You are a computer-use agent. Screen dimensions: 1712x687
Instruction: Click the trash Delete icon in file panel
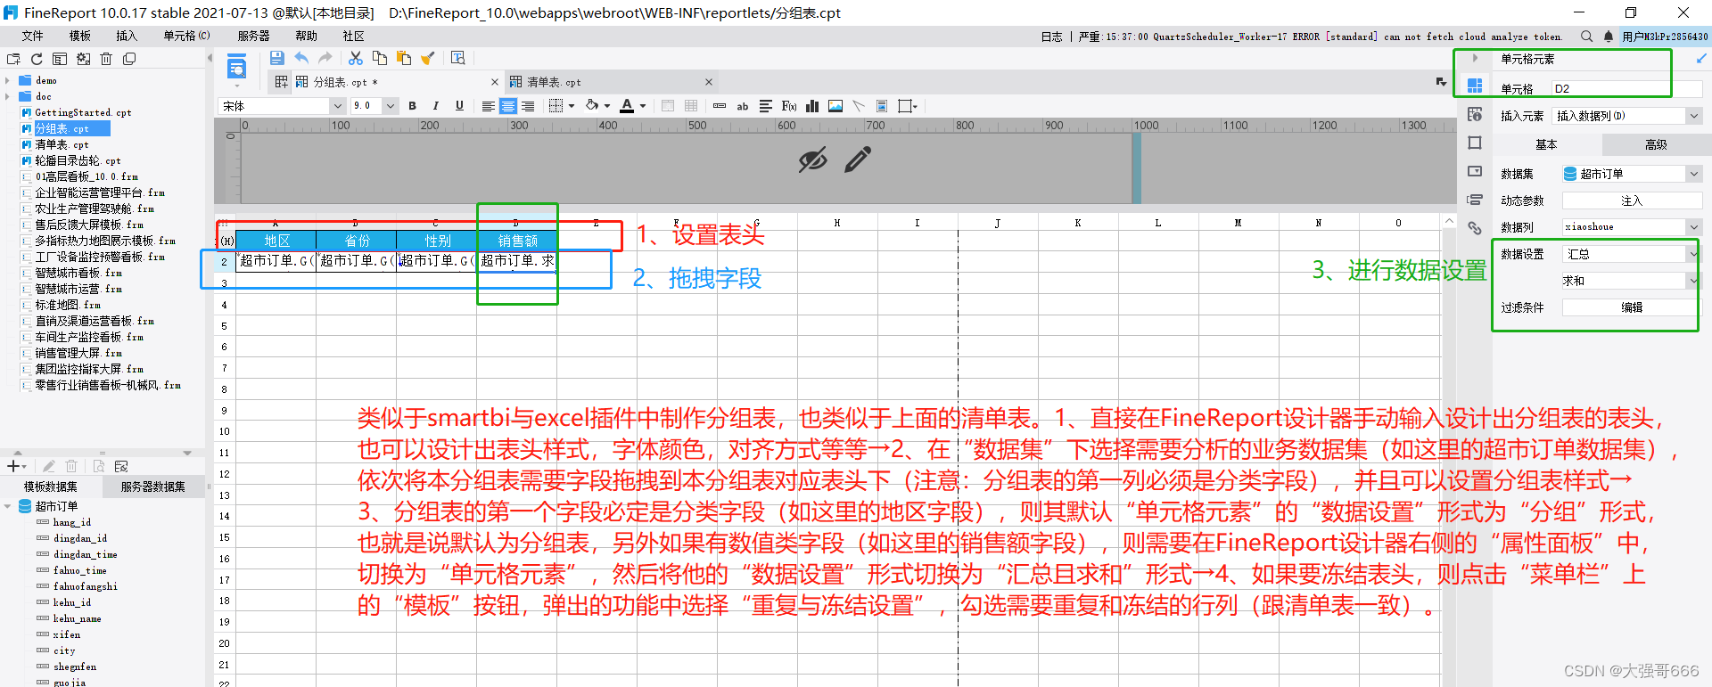click(x=106, y=59)
